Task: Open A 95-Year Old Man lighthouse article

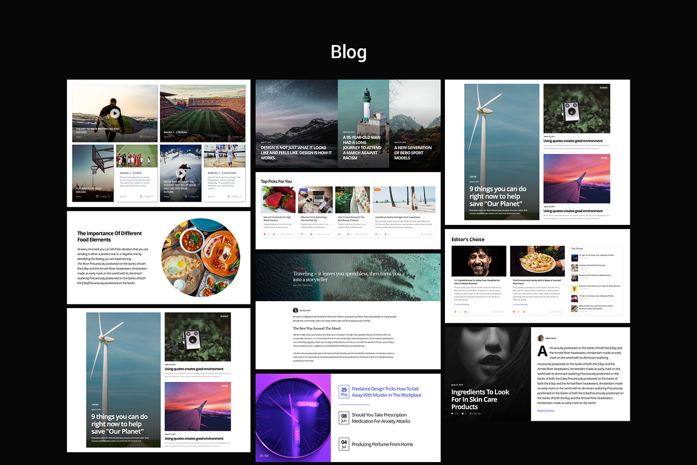Action: coord(363,149)
